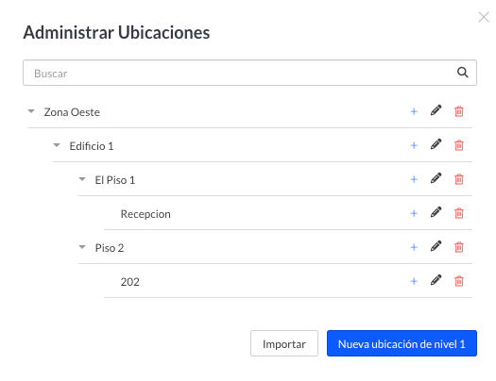Focus the Buscar search field
Image resolution: width=496 pixels, height=381 pixels.
tap(249, 73)
